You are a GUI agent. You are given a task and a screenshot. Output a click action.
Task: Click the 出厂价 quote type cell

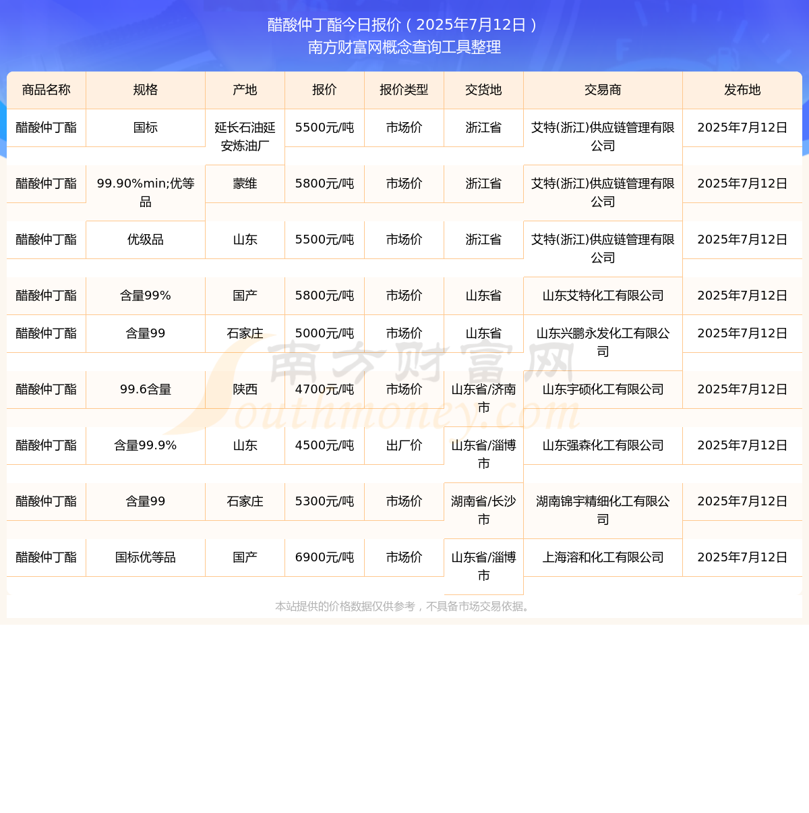[x=404, y=445]
